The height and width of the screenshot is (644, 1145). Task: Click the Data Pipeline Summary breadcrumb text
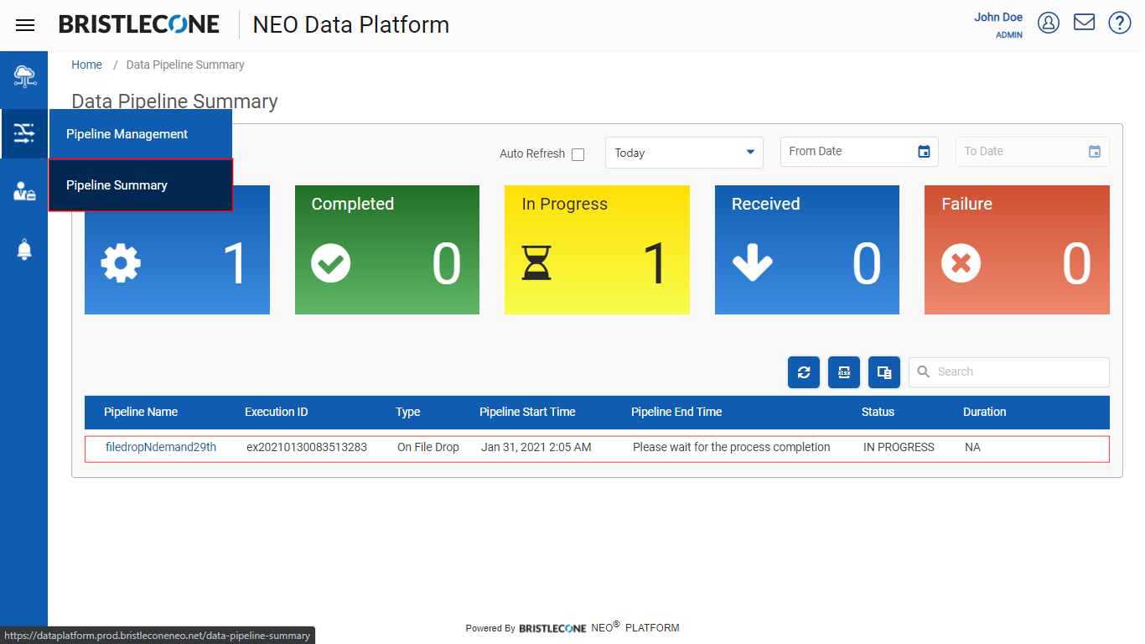click(x=185, y=65)
